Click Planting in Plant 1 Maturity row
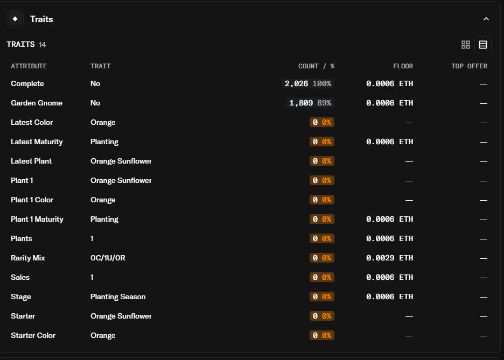The height and width of the screenshot is (360, 504). (x=104, y=220)
